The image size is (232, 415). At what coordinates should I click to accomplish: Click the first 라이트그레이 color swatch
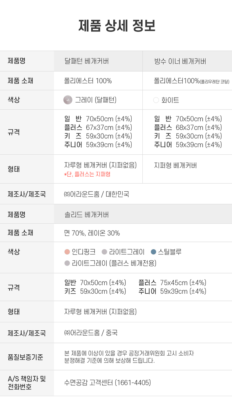click(x=105, y=252)
